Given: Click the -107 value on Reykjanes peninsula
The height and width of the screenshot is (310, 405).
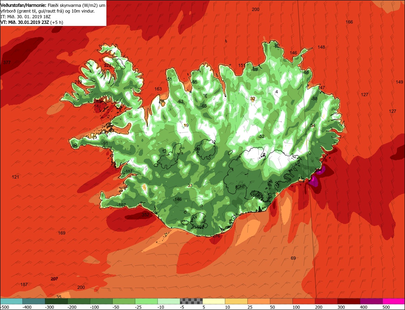Looking at the screenshot, I should pyautogui.click(x=122, y=205).
